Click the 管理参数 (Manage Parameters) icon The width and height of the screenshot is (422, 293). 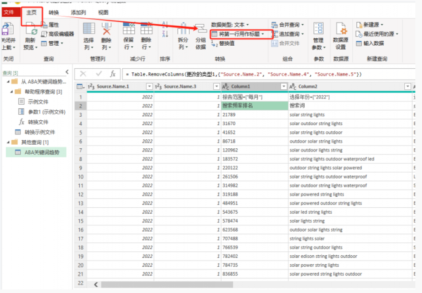coord(319,28)
